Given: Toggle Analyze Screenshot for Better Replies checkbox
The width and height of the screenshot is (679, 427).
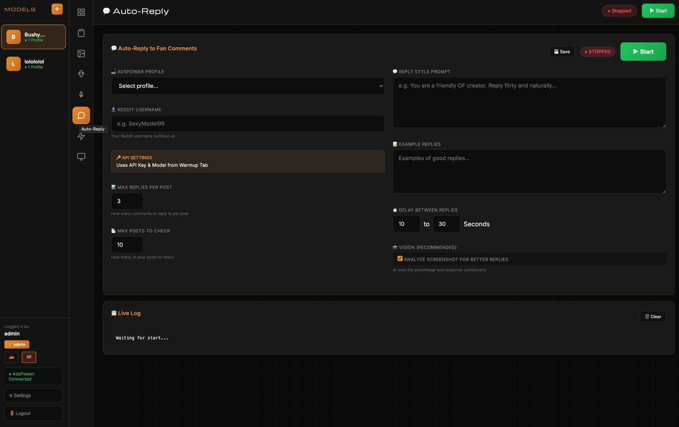Looking at the screenshot, I should (400, 259).
